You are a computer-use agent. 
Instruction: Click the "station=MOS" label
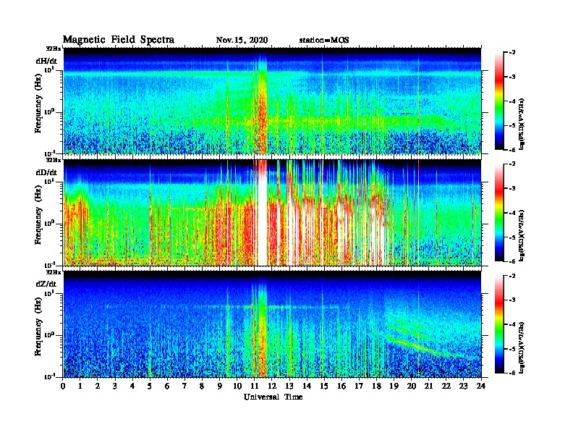click(324, 40)
